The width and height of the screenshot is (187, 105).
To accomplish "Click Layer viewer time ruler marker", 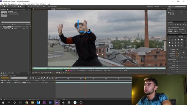I will coord(69,68).
